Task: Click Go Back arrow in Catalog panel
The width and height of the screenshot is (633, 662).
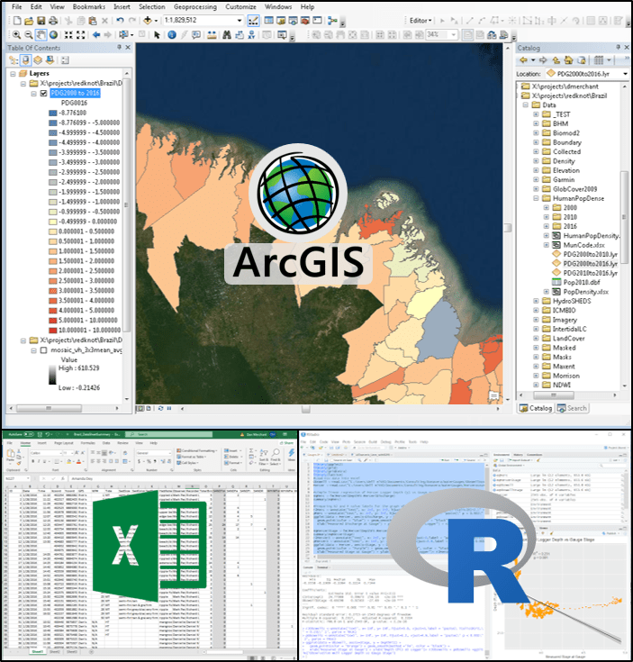Action: [523, 59]
